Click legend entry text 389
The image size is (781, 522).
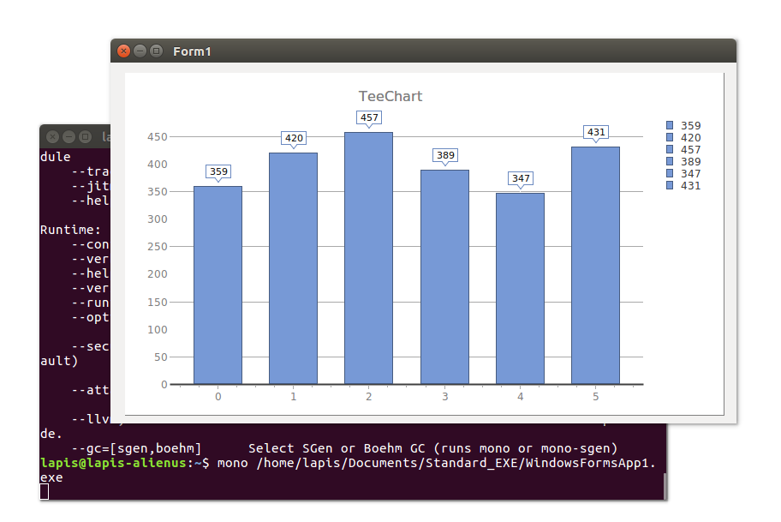click(691, 161)
